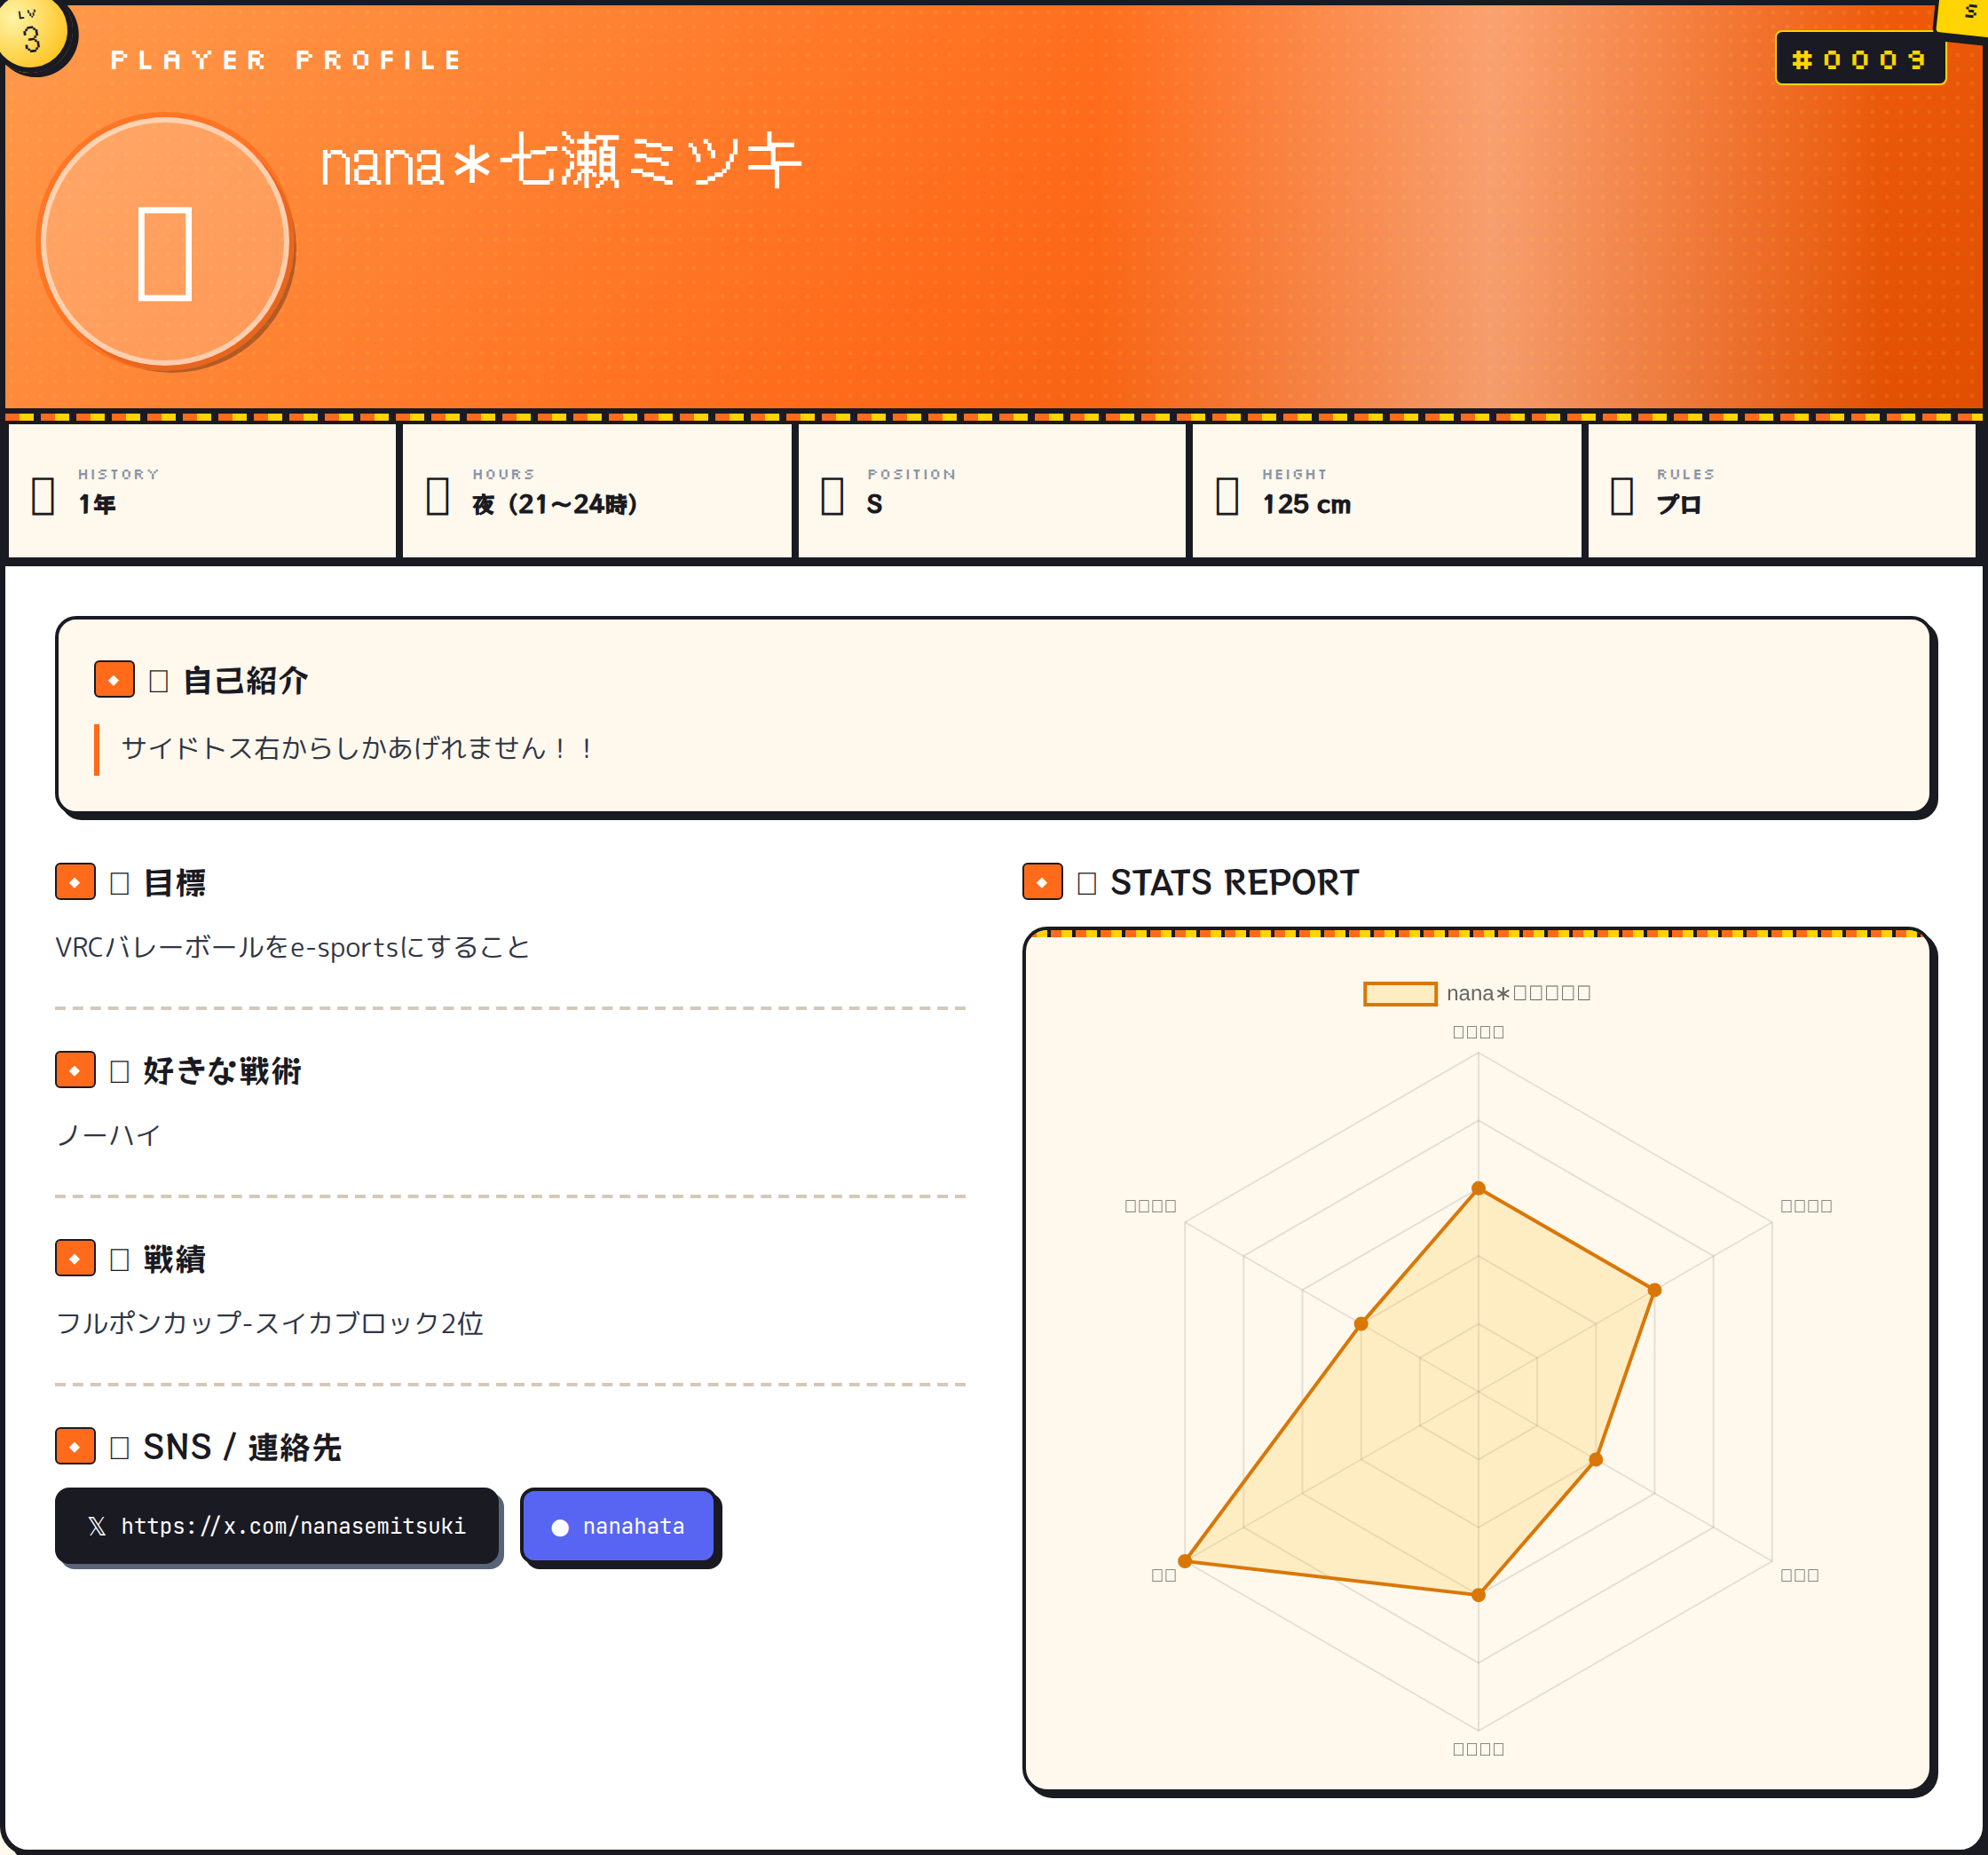The width and height of the screenshot is (1988, 1855).
Task: Click the orange diamond icon beside 自己紹介
Action: 114,680
